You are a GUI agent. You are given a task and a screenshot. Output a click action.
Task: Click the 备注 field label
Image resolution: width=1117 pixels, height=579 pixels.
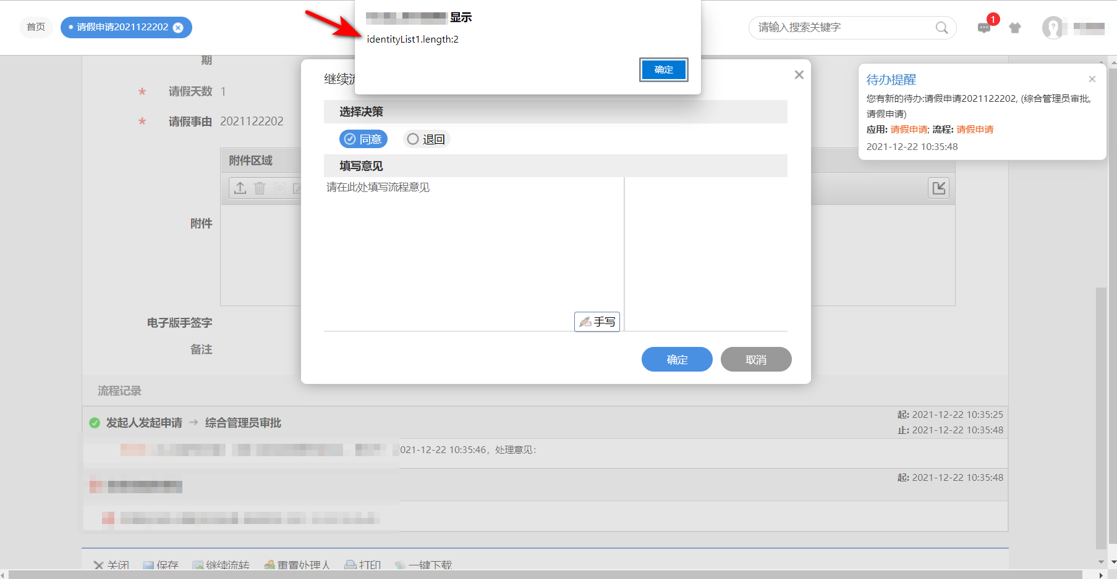pos(201,349)
